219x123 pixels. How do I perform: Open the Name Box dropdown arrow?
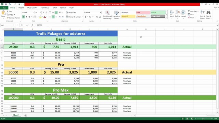[14, 25]
